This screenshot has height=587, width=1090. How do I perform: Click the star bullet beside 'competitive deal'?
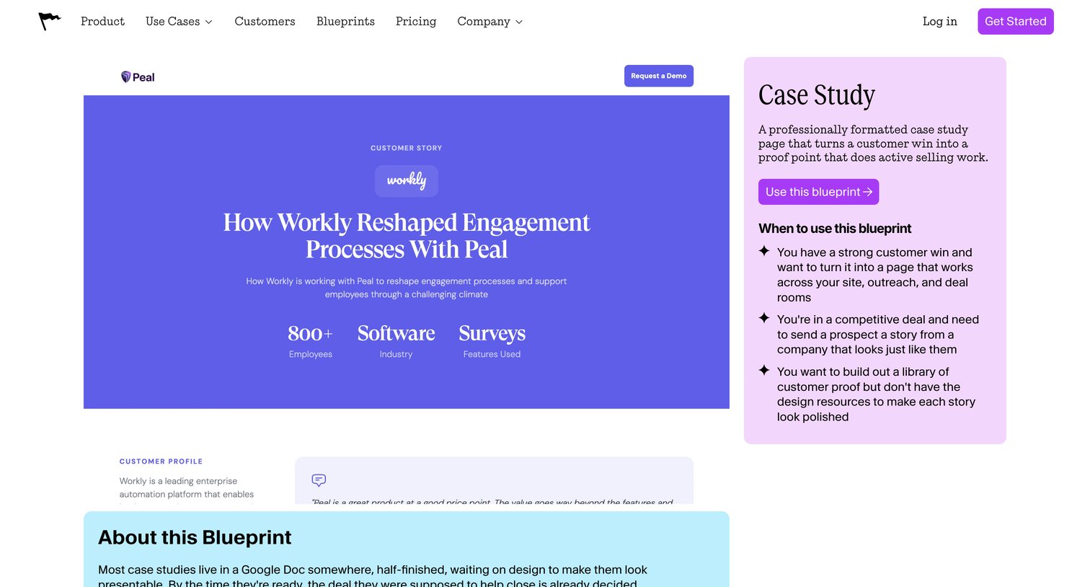764,318
